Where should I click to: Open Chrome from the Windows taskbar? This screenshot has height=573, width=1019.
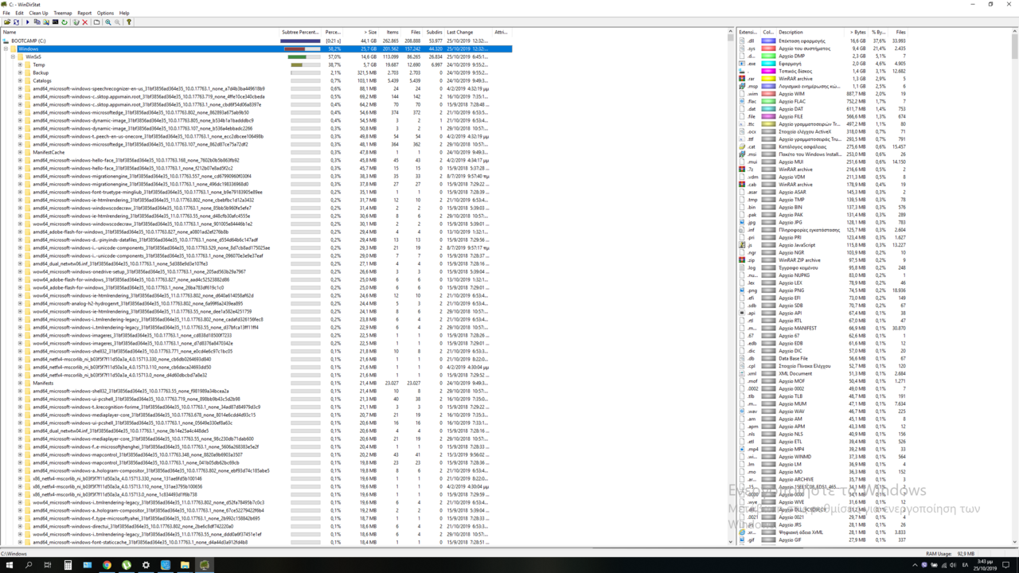pos(107,565)
